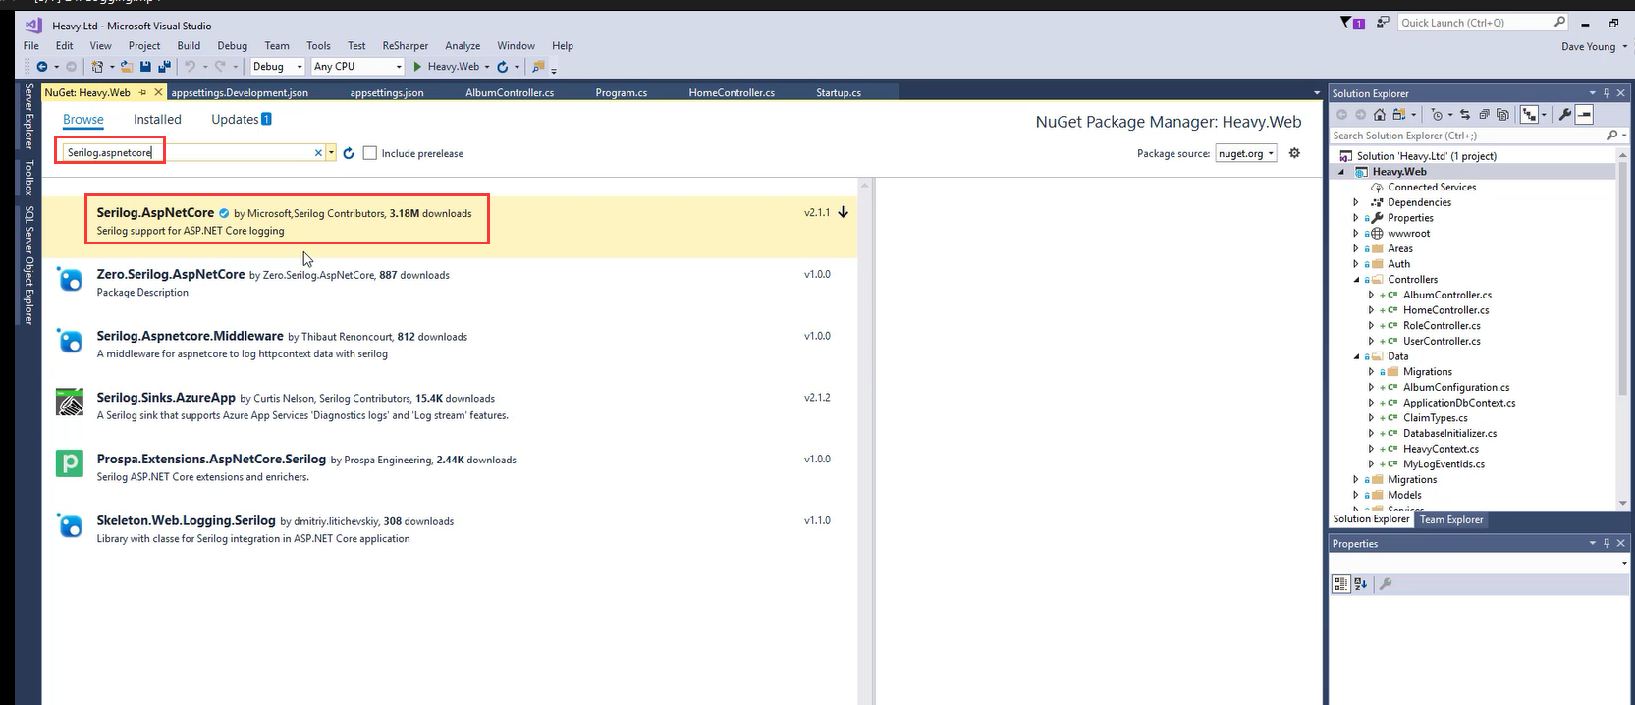Image resolution: width=1635 pixels, height=705 pixels.
Task: Close the NuGet: Heavy.Web tab
Action: tap(159, 92)
